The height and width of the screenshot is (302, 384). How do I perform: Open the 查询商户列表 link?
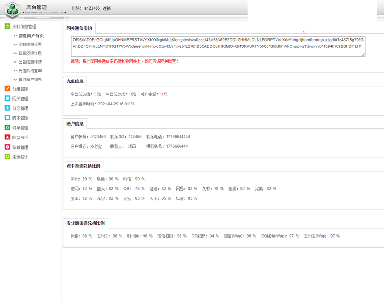click(30, 80)
